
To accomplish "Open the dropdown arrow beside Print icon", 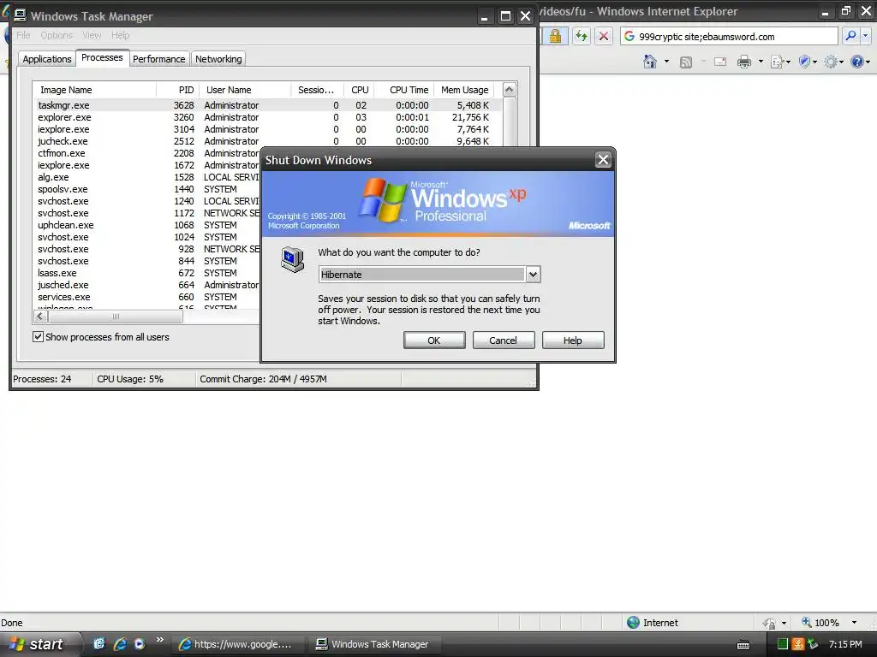I will [x=761, y=62].
